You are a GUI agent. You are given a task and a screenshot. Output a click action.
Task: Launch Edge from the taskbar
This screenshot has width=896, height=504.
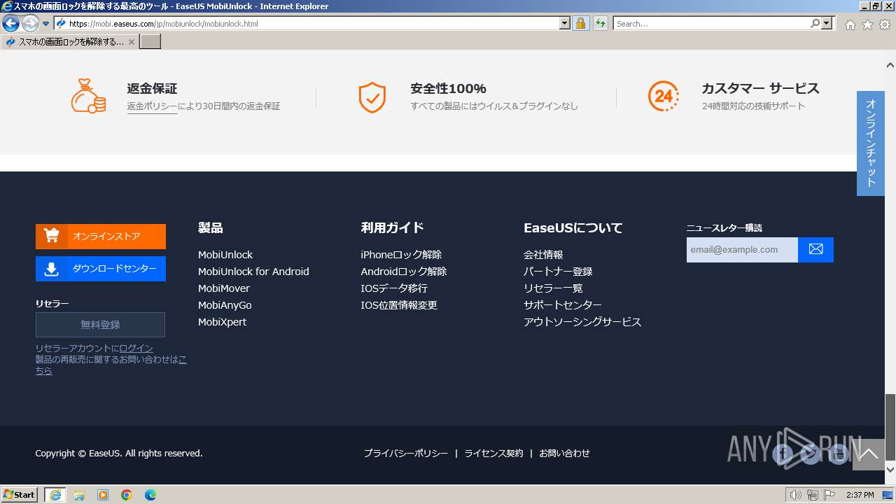(x=150, y=495)
